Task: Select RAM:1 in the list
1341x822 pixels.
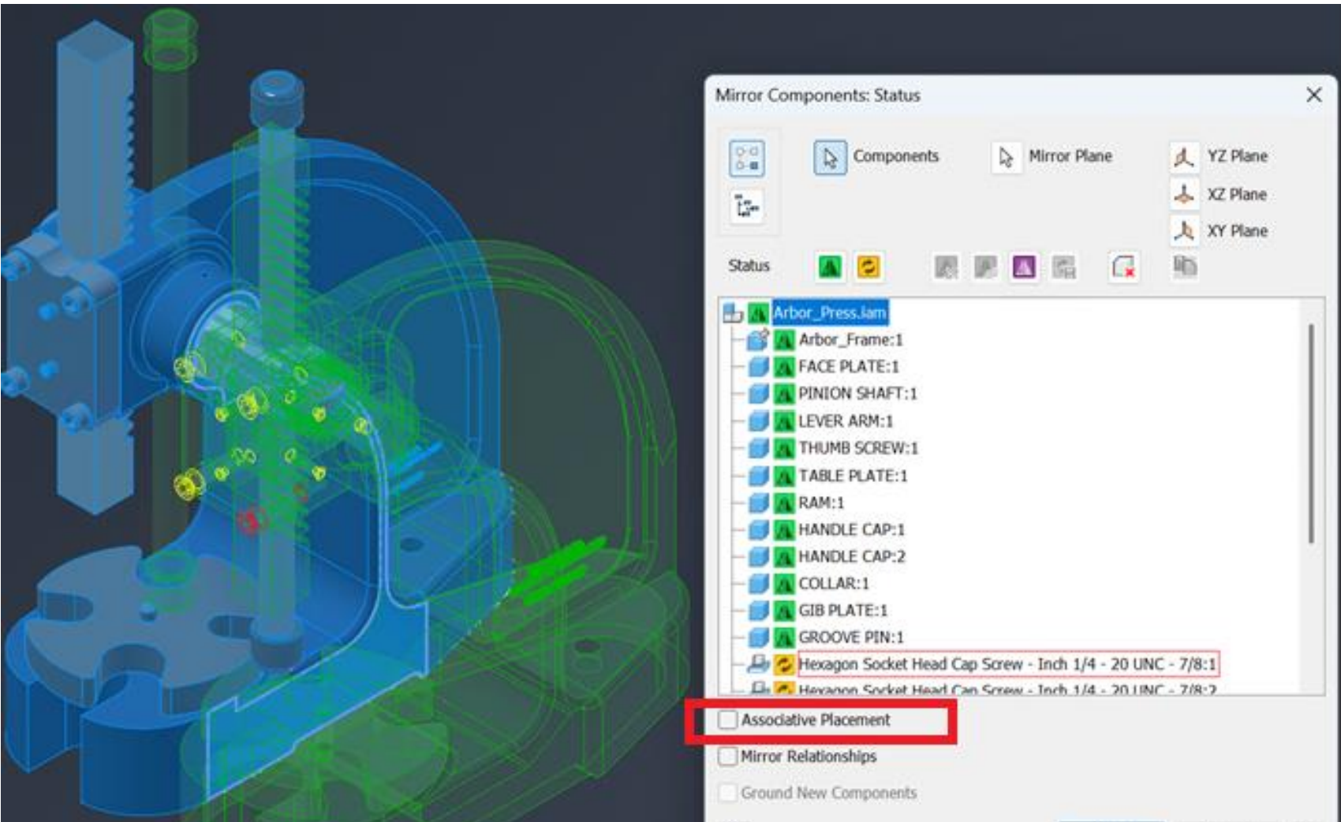Action: 821,503
